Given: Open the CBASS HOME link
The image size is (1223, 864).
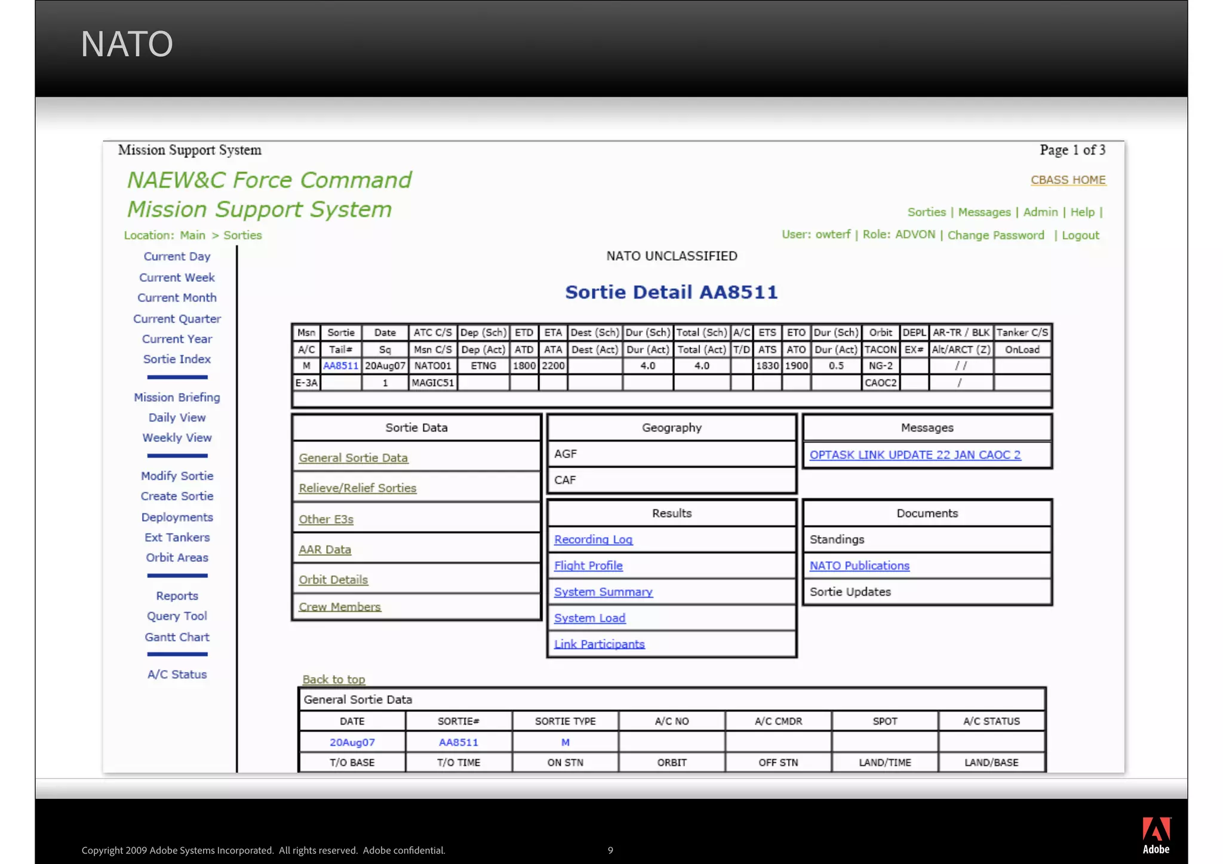Looking at the screenshot, I should 1068,180.
